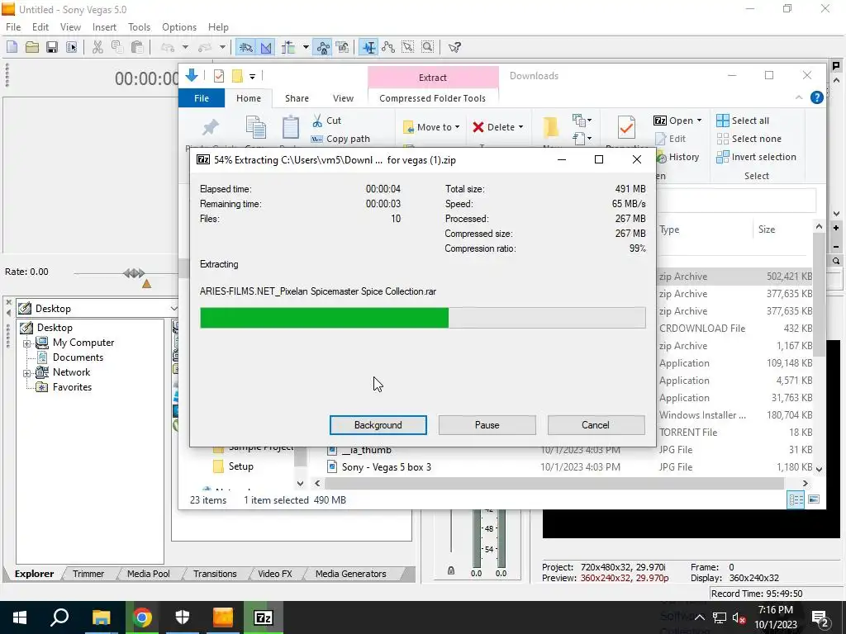Click the Paste clipboard icon in Vegas toolbar
Viewport: 846px width, 634px height.
point(137,47)
